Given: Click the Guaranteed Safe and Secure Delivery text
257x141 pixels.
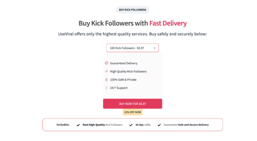Looking at the screenshot, I should (x=186, y=125).
